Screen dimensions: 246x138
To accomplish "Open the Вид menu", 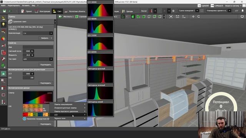I will click(33, 5).
